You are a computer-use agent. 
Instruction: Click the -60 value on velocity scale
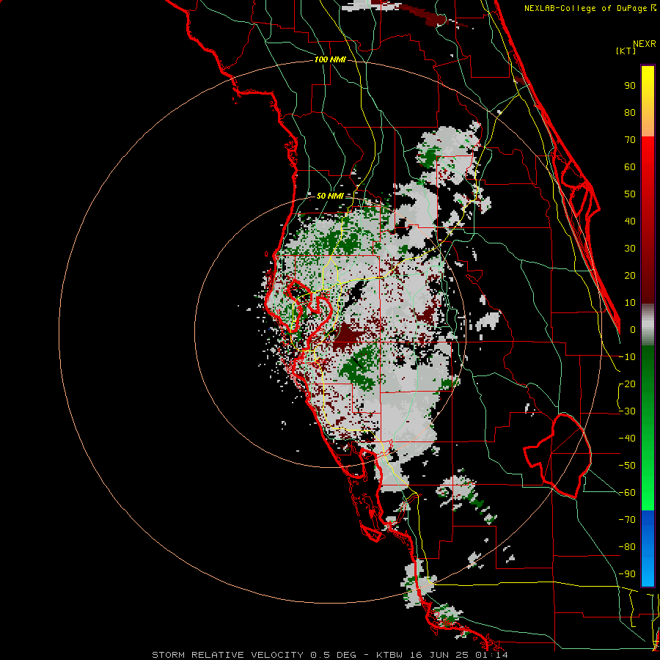627,493
